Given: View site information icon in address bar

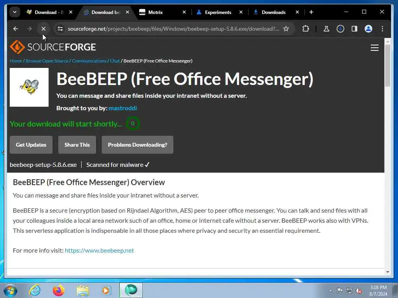Looking at the screenshot, I should pos(60,29).
